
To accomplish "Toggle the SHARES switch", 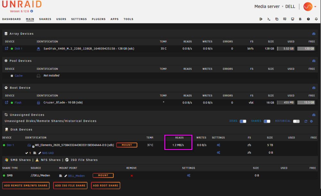I will [267, 121].
